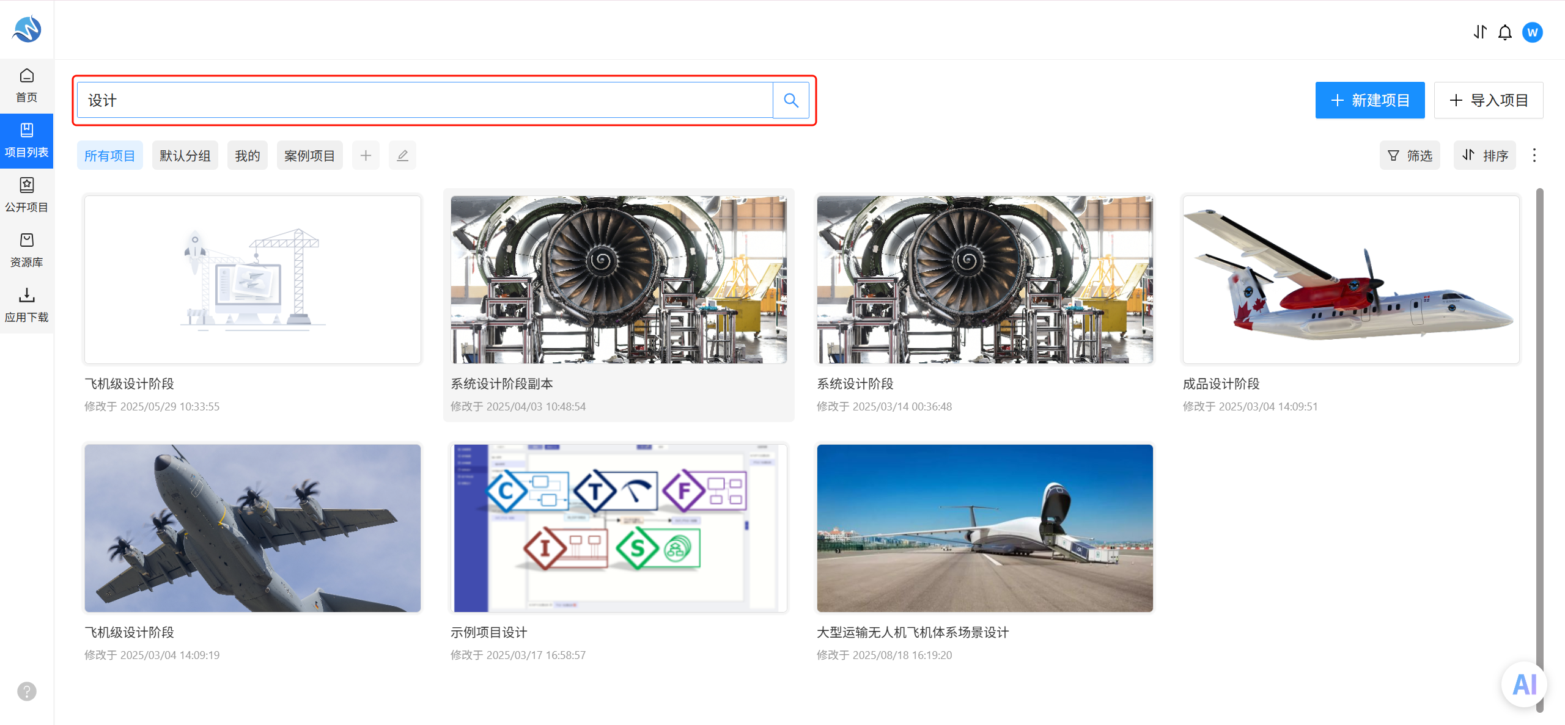
Task: Click the help question mark icon
Action: coord(27,691)
